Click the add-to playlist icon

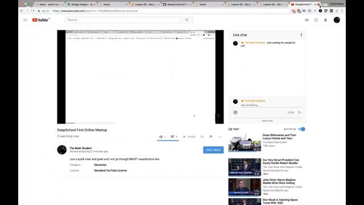pyautogui.click(x=202, y=137)
